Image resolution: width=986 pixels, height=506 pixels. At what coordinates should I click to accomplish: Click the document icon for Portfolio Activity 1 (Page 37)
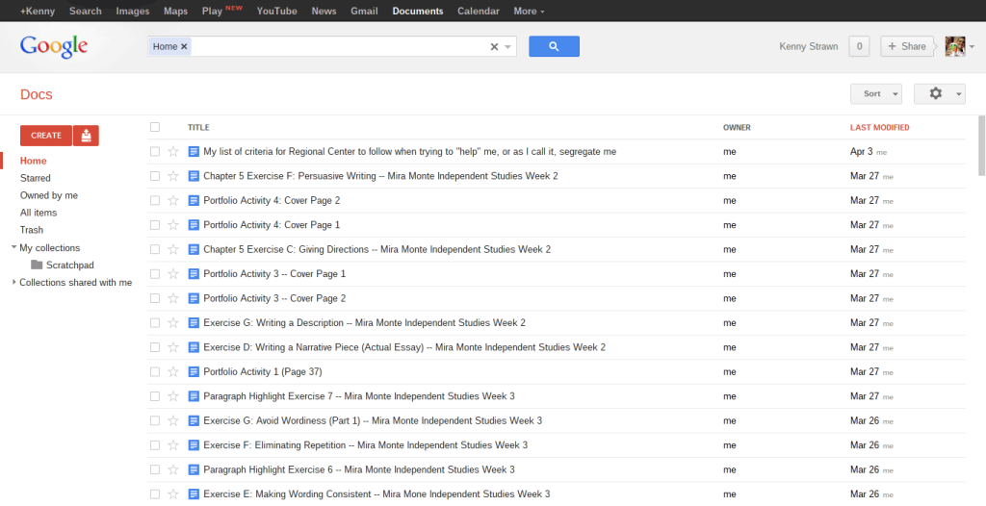[194, 371]
